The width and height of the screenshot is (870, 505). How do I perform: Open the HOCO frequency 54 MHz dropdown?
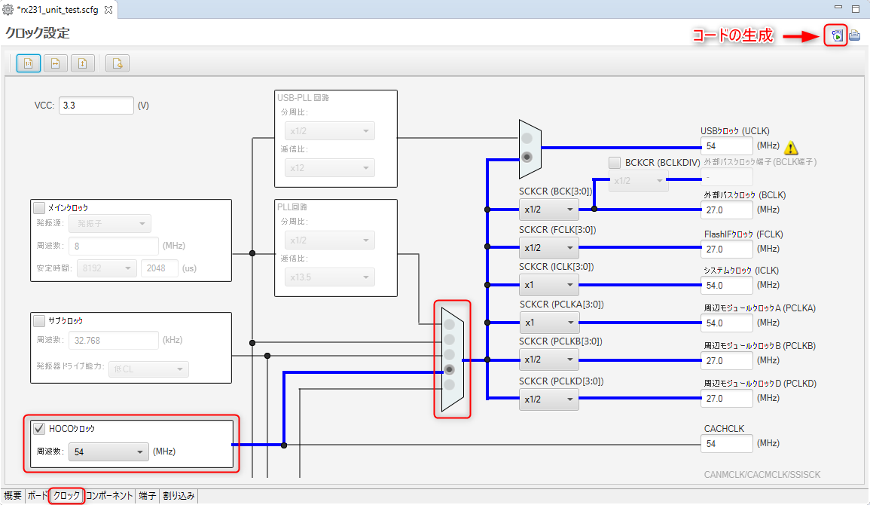click(108, 451)
